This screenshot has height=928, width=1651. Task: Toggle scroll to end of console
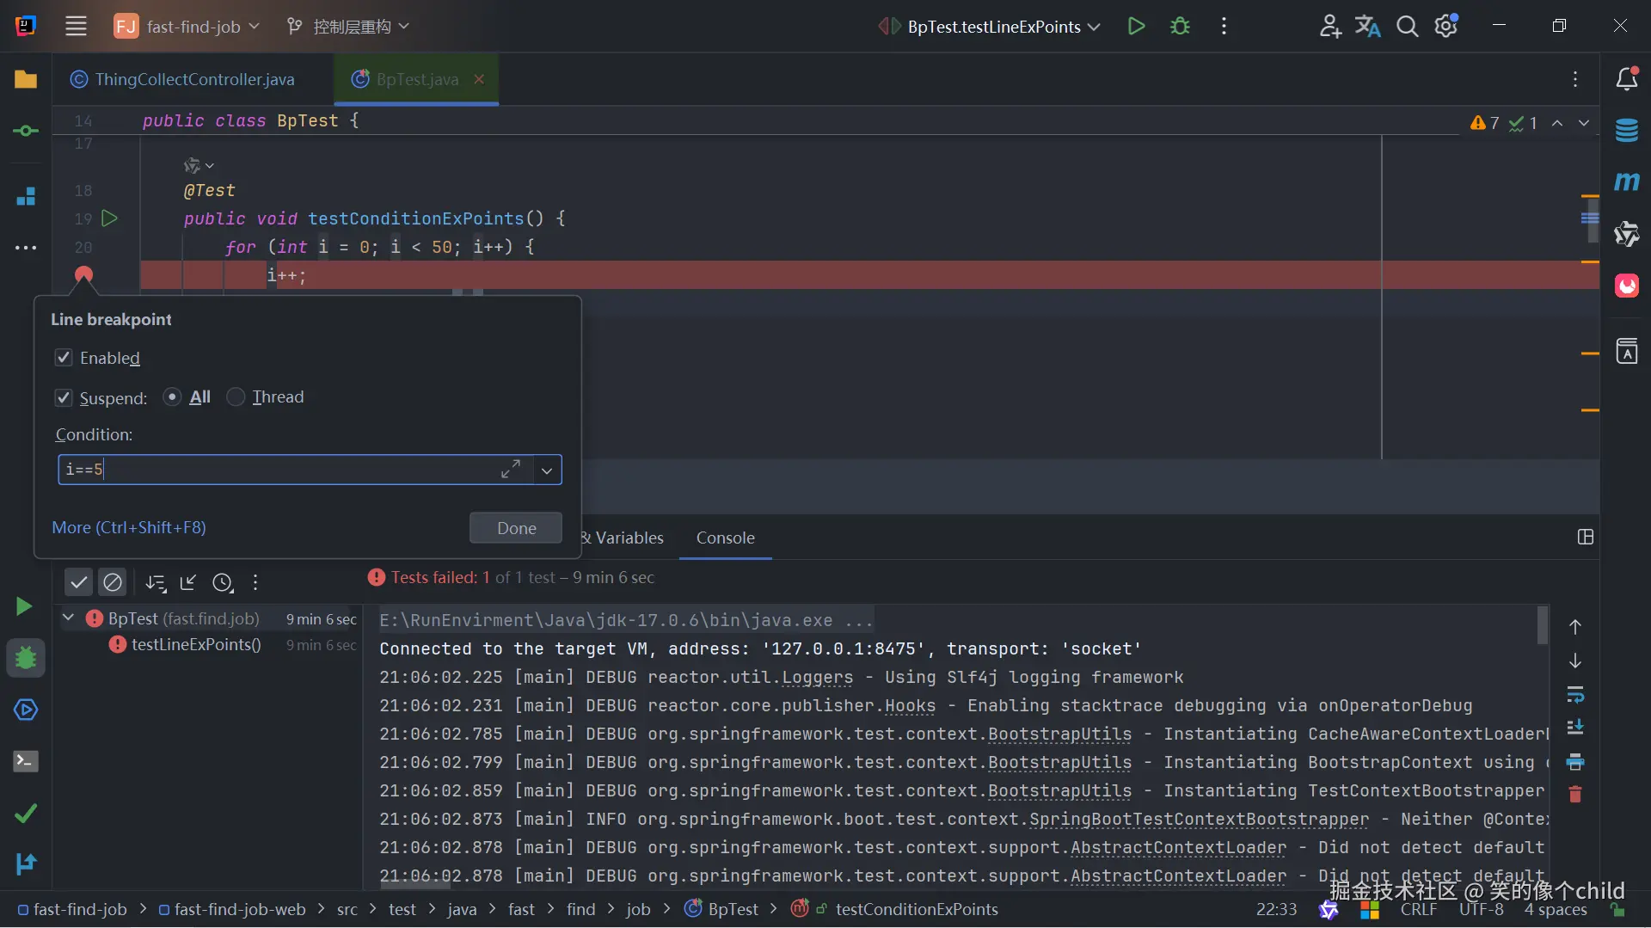(1574, 728)
